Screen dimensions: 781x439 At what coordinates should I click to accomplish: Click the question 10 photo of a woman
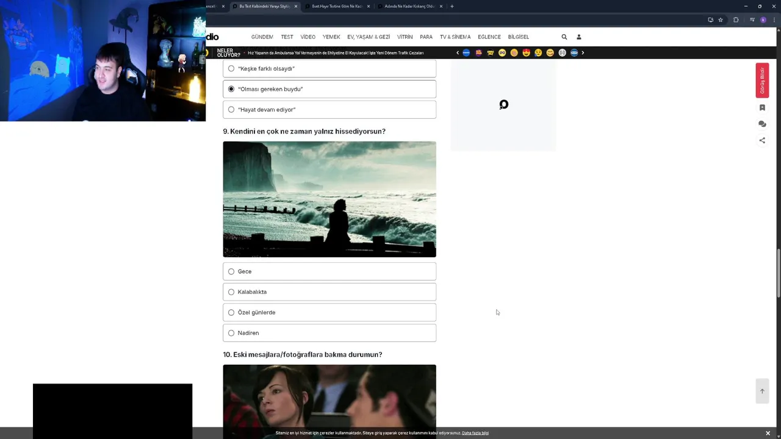pos(329,402)
